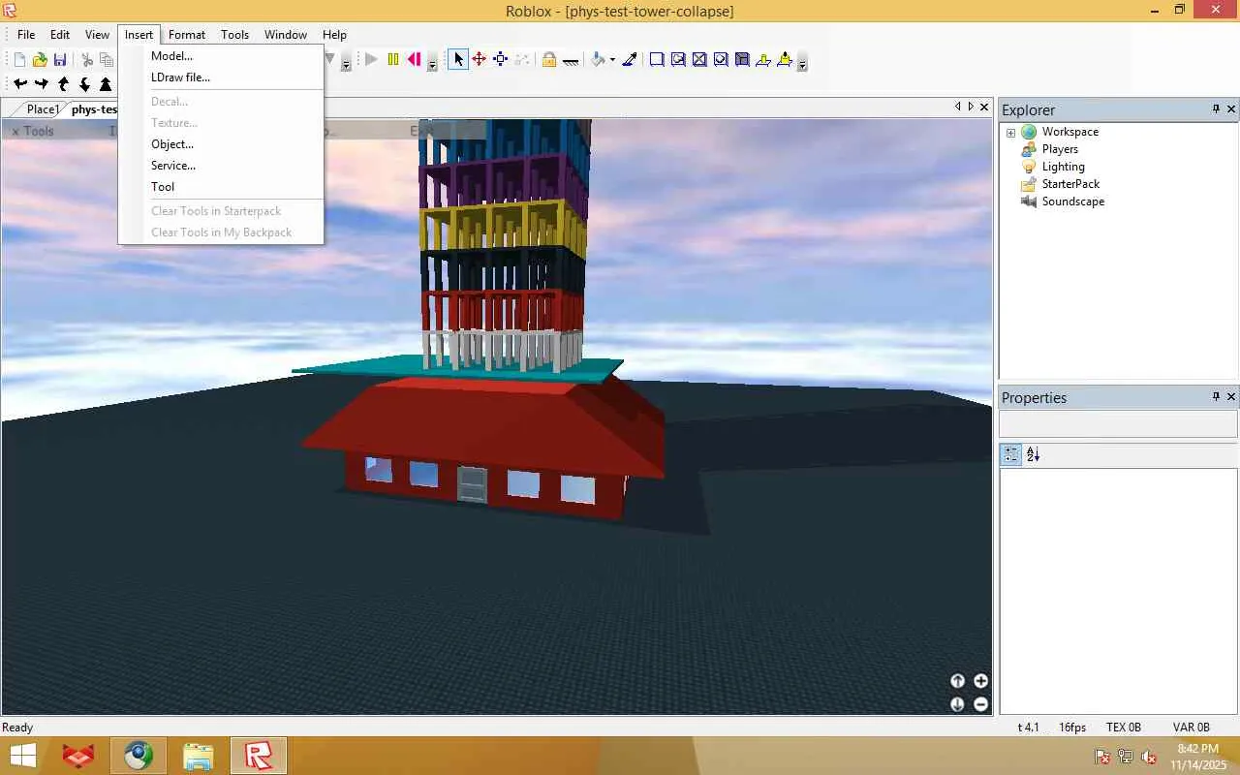1240x775 pixels.
Task: Choose Model... from the Insert menu
Action: tap(221, 56)
